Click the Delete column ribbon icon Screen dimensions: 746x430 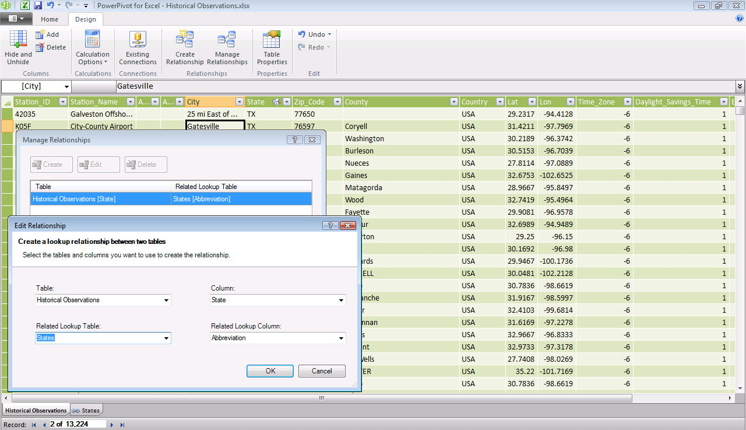pyautogui.click(x=51, y=47)
